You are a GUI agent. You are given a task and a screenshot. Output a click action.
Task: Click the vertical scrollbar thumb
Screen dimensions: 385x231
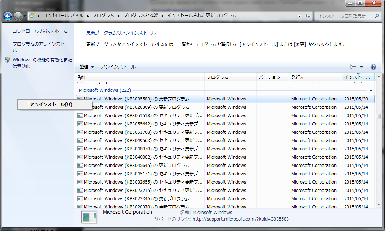coord(378,116)
